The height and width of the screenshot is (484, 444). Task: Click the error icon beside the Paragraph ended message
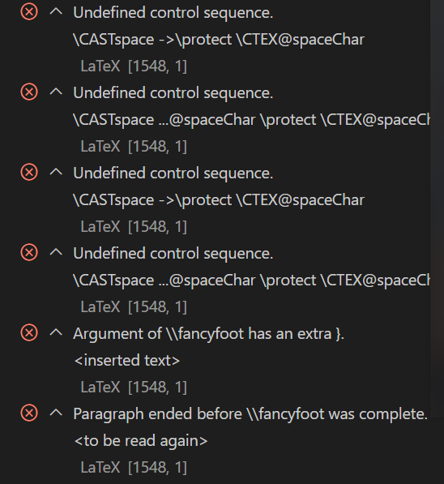[x=29, y=413]
